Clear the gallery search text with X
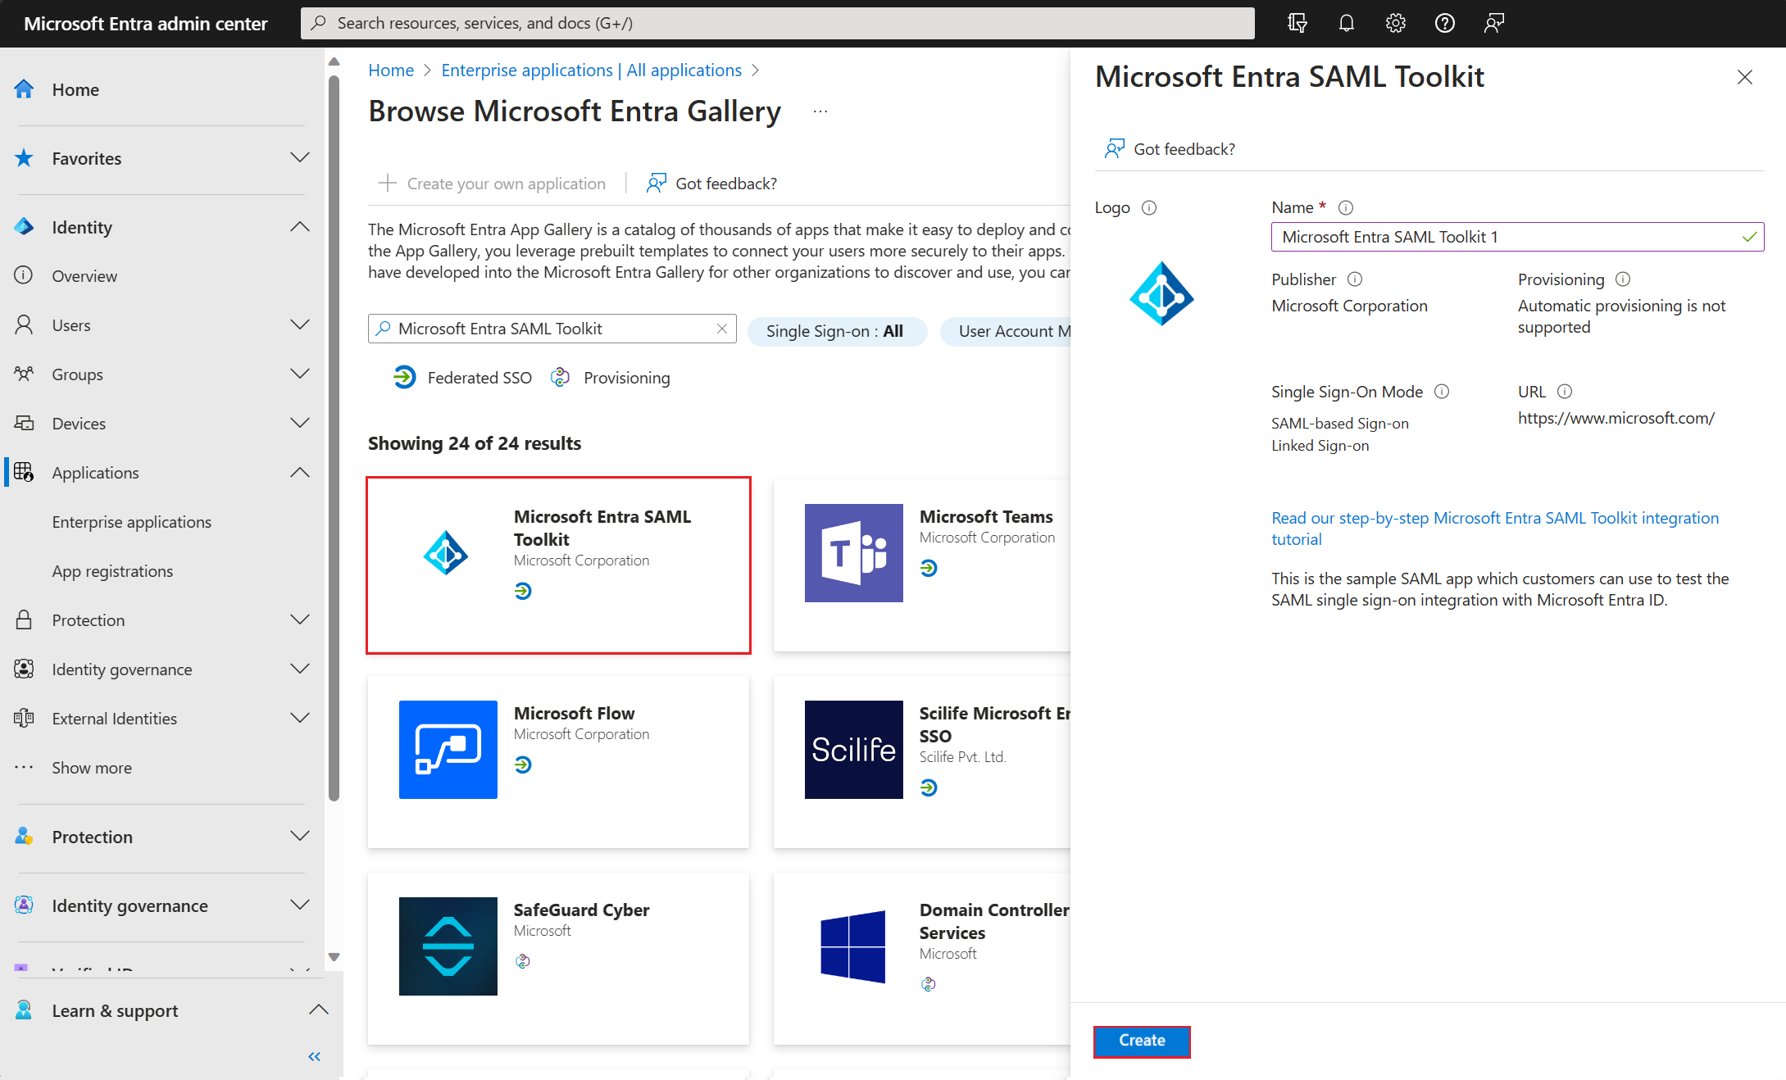 point(722,329)
